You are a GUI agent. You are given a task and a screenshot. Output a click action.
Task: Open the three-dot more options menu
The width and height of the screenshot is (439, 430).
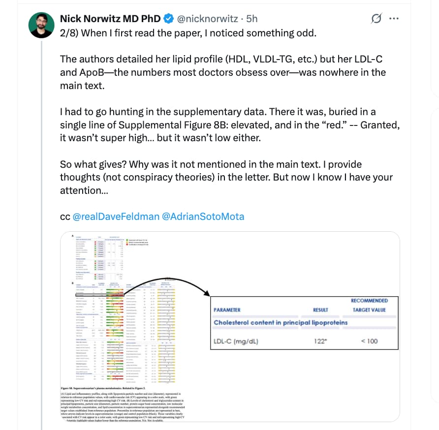point(394,19)
